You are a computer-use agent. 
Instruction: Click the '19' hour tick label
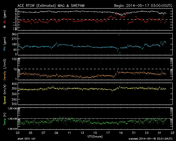(x=121, y=133)
